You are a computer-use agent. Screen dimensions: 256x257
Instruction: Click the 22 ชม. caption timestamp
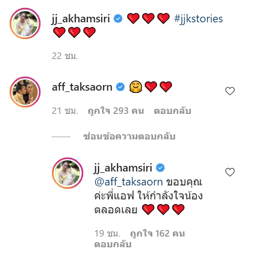65,56
